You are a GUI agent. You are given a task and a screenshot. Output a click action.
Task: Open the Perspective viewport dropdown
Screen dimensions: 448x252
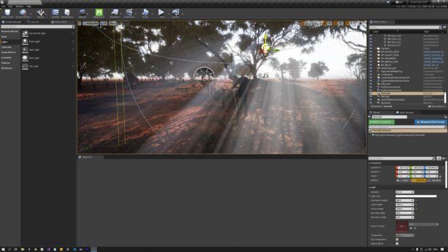coord(90,24)
